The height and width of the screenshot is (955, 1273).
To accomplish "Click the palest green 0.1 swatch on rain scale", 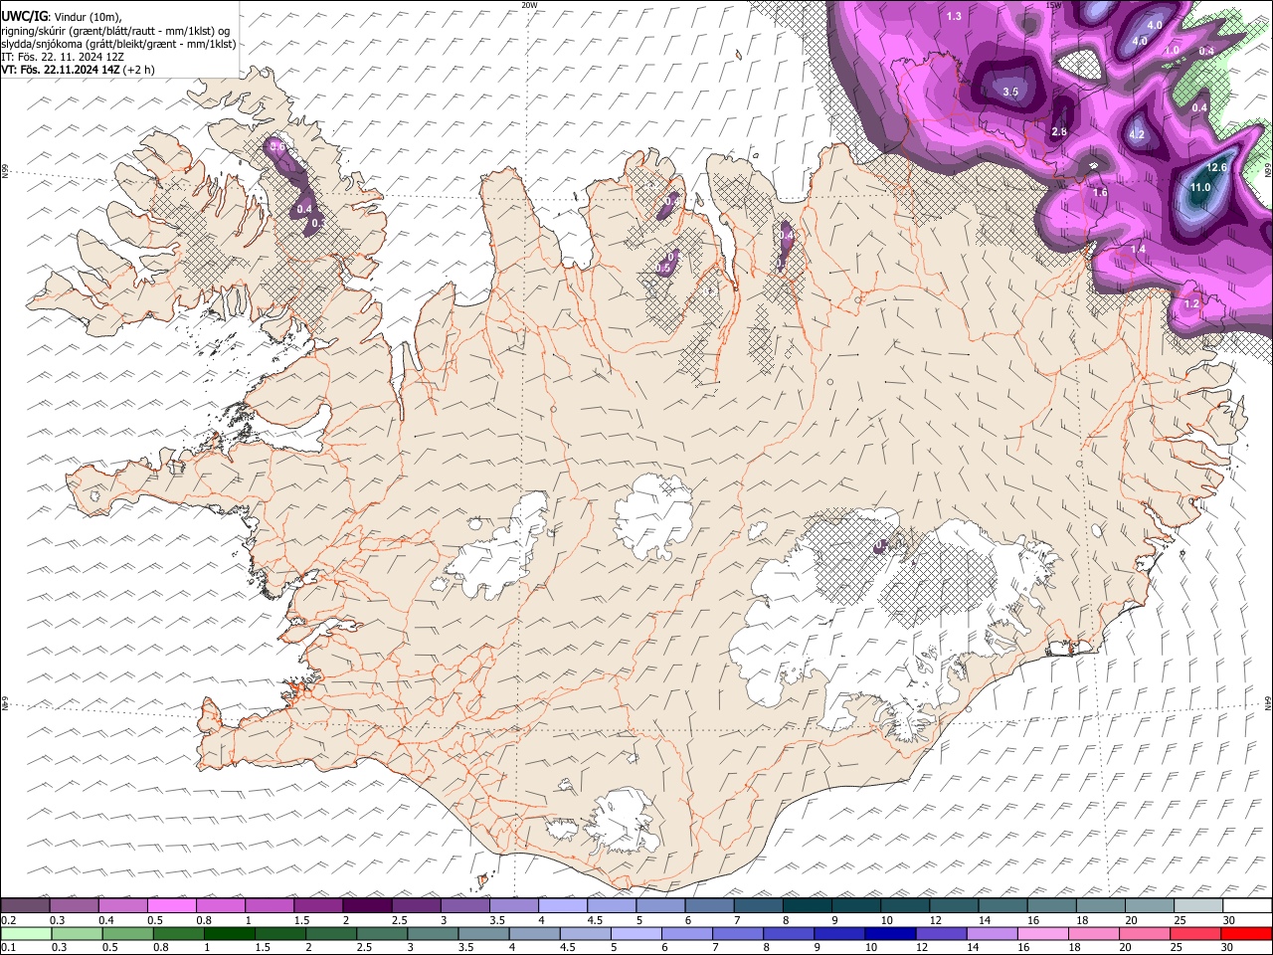I will 25,934.
